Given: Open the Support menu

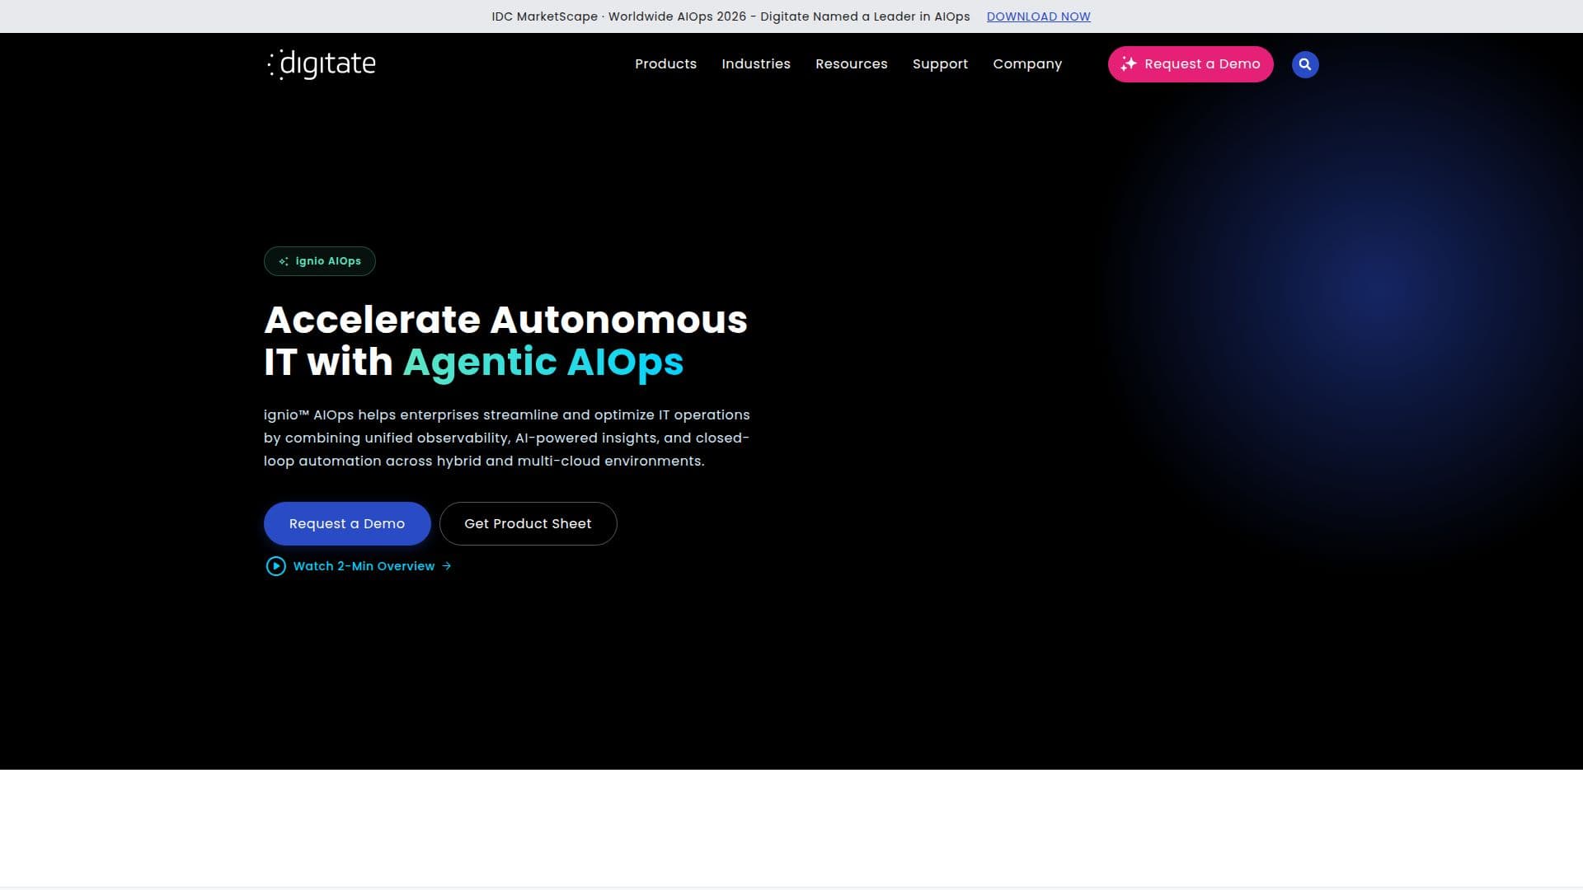Looking at the screenshot, I should pos(940,64).
